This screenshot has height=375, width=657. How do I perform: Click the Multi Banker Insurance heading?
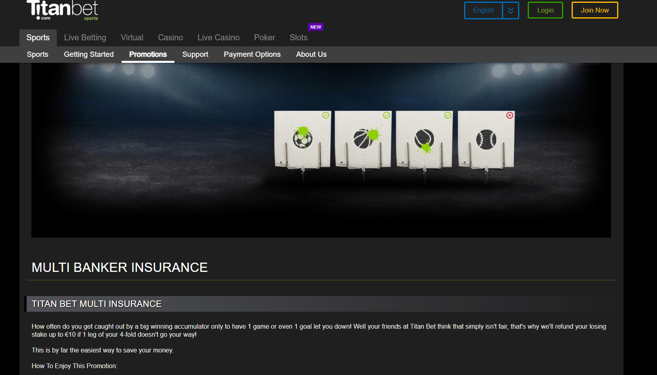(120, 267)
